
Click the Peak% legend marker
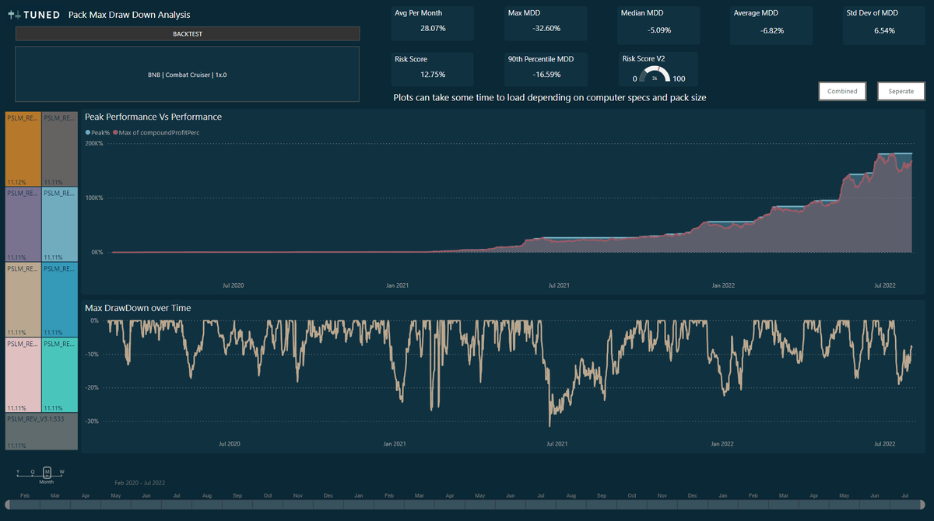point(88,132)
